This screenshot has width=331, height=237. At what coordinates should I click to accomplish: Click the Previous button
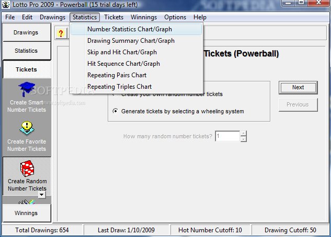point(298,105)
